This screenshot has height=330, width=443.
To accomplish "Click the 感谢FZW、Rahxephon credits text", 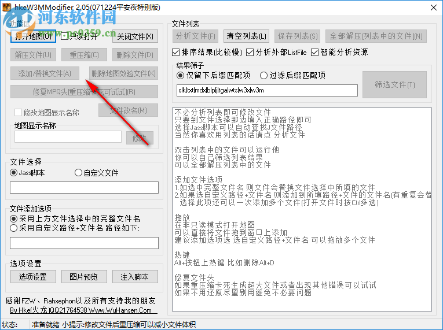I will 80,301.
